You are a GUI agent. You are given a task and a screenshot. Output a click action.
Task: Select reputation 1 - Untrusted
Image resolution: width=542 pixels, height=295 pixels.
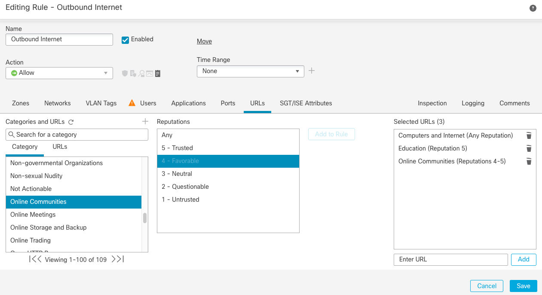(x=228, y=200)
